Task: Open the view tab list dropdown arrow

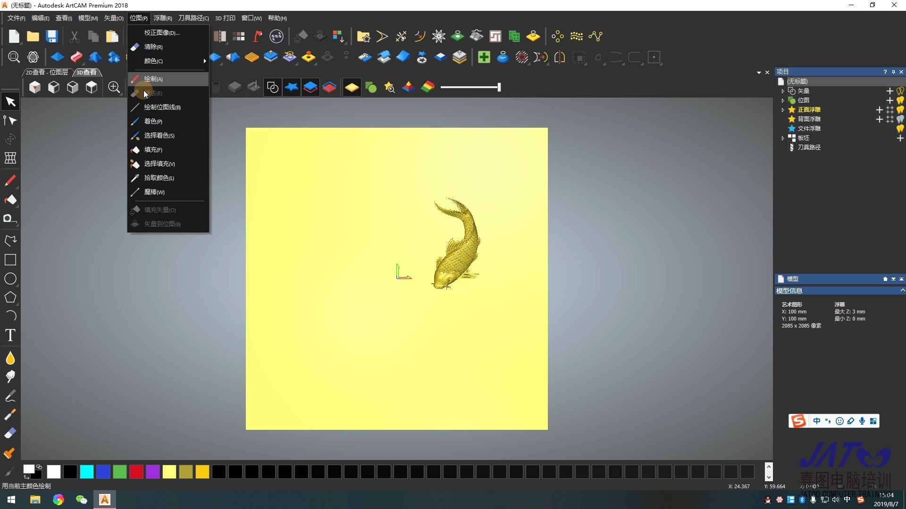Action: coord(759,73)
